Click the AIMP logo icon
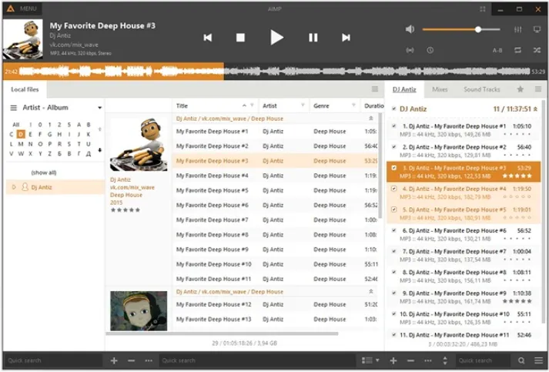This screenshot has width=549, height=372. coord(11,8)
